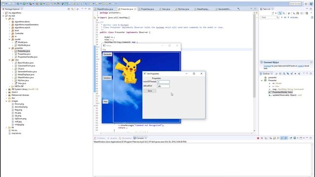Viewport: 315px width, 177px height.
Task: Click the defaultSol input field
Action: point(163,87)
